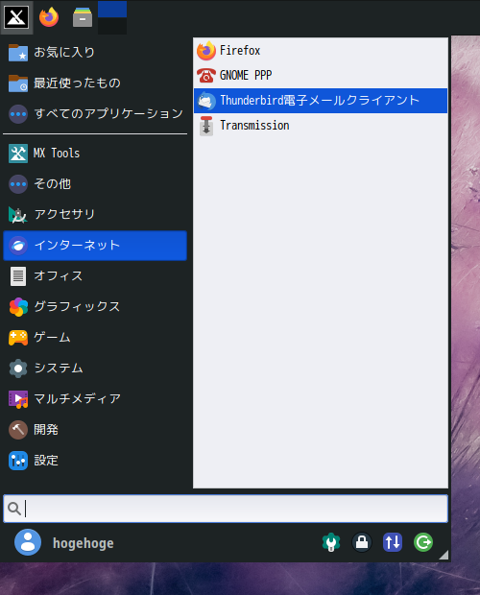Click the green log out icon
Viewport: 480px width, 595px height.
coord(423,542)
